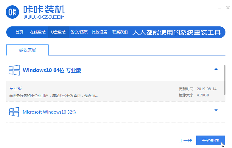This screenshot has height=148, width=232.
Task: Switch to 备份/还原 tab
Action: (x=79, y=32)
